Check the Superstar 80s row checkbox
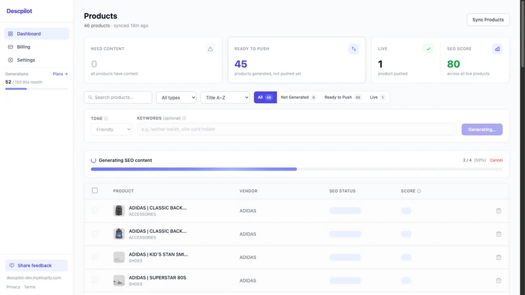525x295 pixels. (x=94, y=280)
